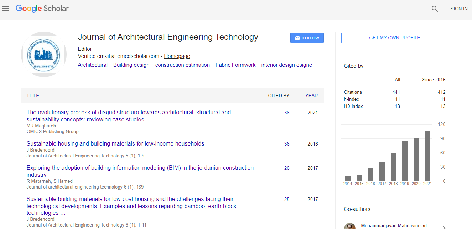This screenshot has height=229, width=472.
Task: Click the 2021 citations bar in chart
Action: [x=427, y=156]
